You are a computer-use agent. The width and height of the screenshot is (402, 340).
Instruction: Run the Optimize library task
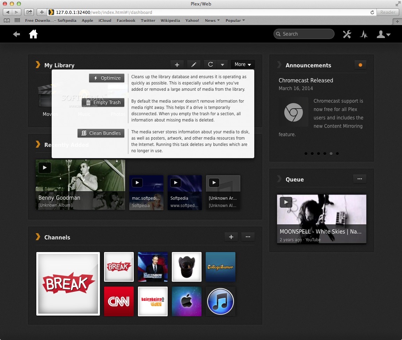(107, 78)
